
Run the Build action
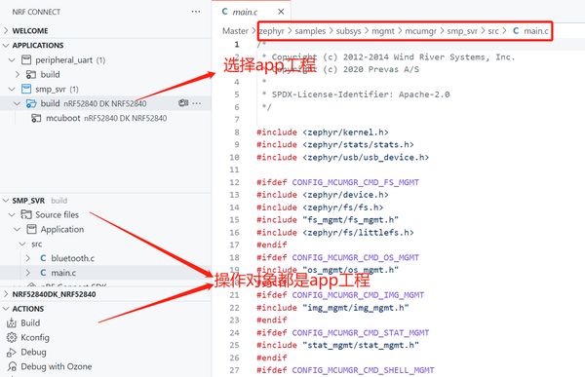tap(30, 322)
